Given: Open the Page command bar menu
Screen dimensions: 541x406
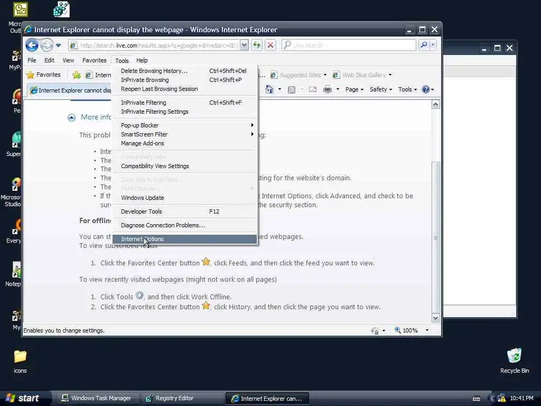Looking at the screenshot, I should 355,89.
